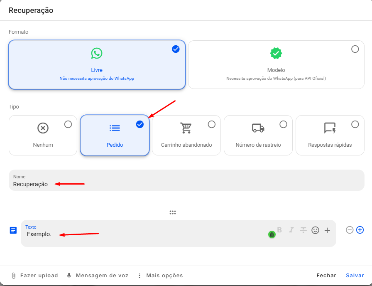Click the Pedido list icon
Image resolution: width=372 pixels, height=286 pixels.
(x=115, y=128)
